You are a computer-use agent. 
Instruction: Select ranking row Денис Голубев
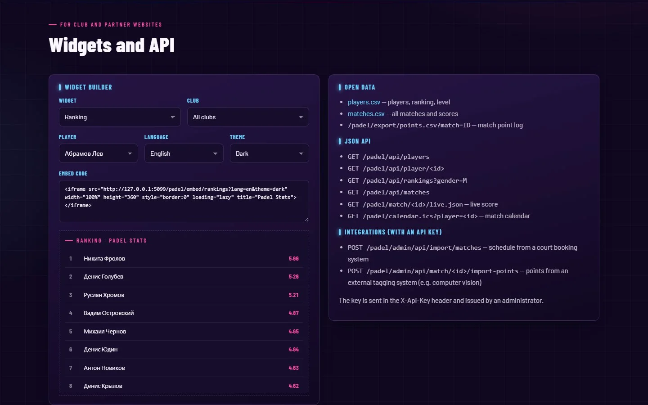184,277
